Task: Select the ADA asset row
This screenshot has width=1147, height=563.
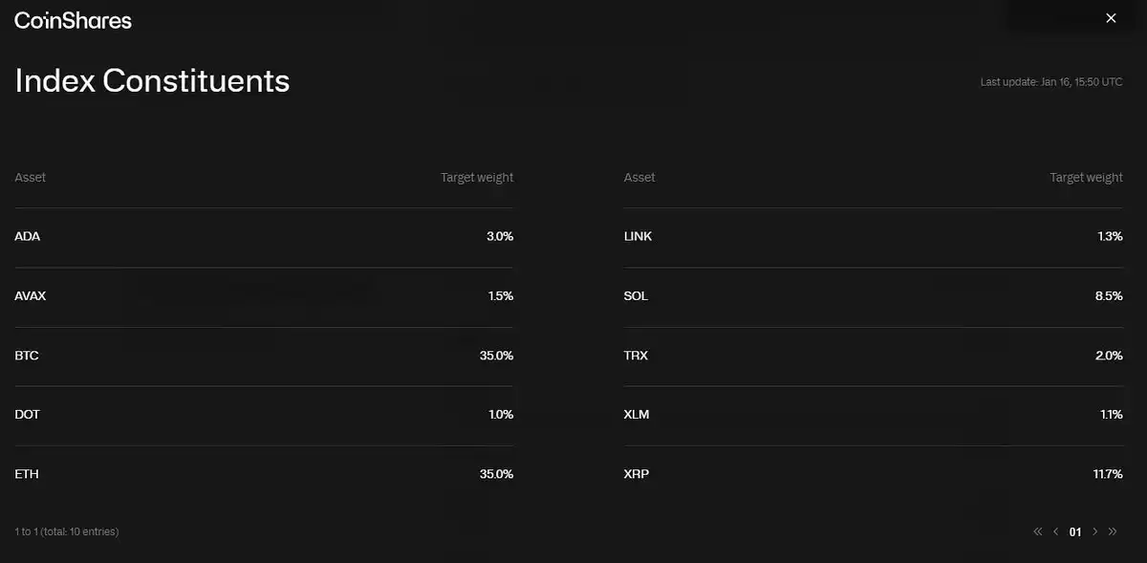Action: coord(264,237)
